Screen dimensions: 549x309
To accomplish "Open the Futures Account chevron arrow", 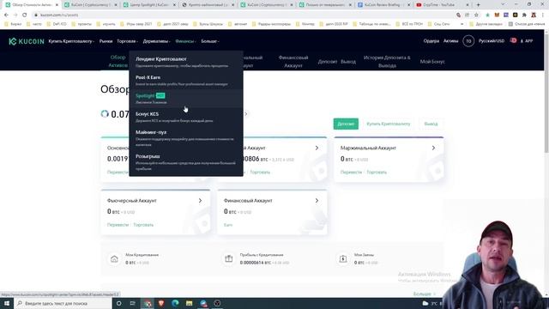I will pyautogui.click(x=200, y=201).
